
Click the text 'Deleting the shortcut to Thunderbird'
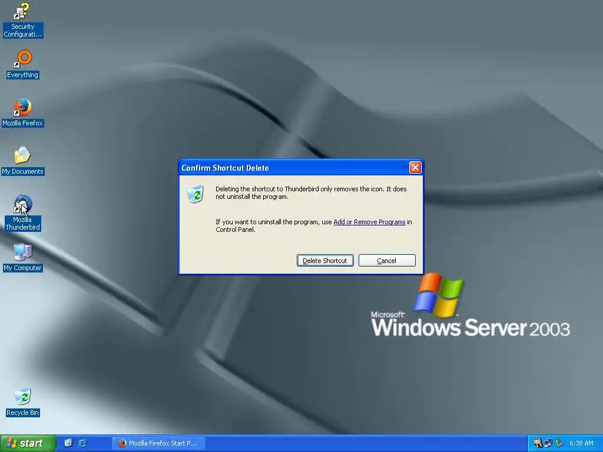[x=267, y=189]
